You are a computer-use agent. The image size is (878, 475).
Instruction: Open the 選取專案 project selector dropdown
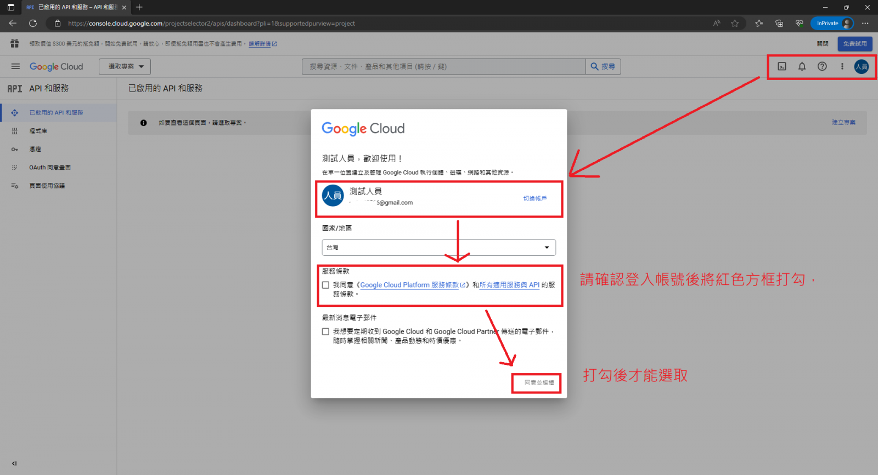tap(125, 66)
